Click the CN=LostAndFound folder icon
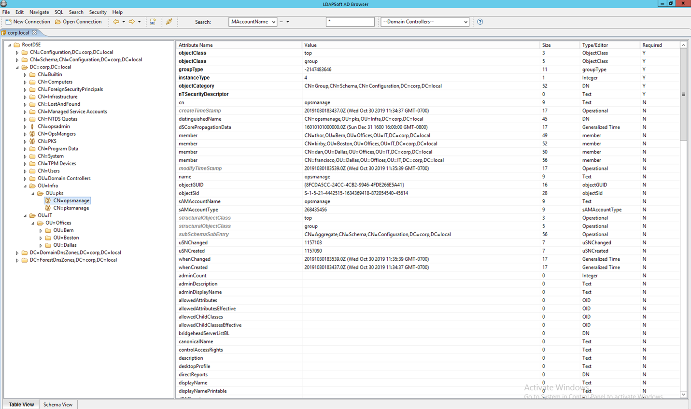The height and width of the screenshot is (409, 691). tap(32, 104)
